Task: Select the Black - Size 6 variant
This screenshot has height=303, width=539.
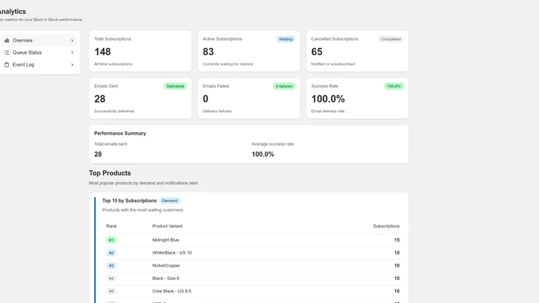Action: point(166,278)
